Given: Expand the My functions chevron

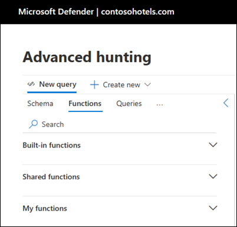Looking at the screenshot, I should click(213, 208).
